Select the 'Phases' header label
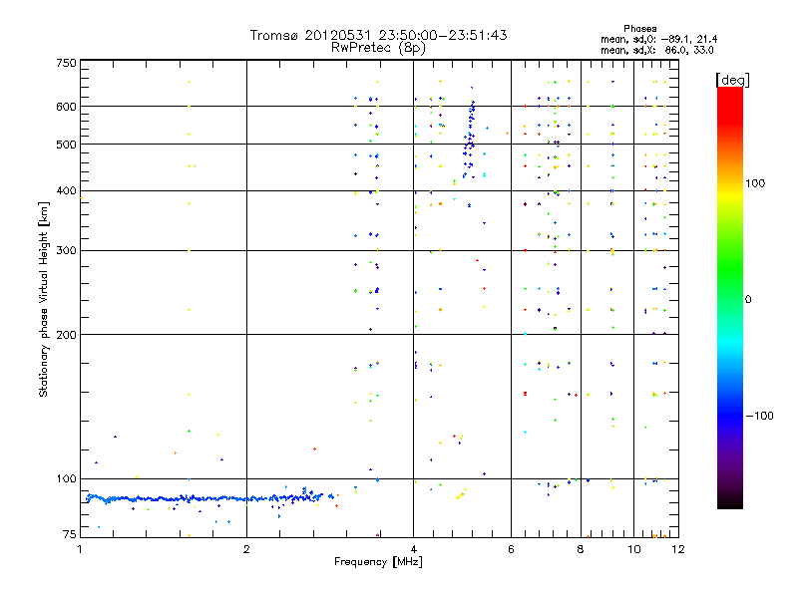 pyautogui.click(x=639, y=29)
